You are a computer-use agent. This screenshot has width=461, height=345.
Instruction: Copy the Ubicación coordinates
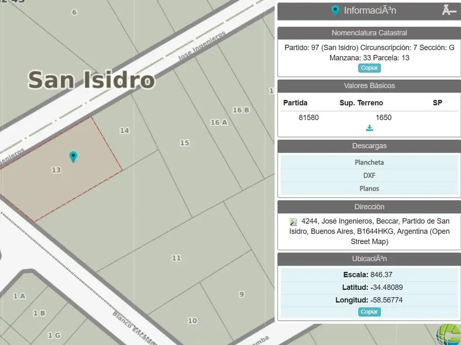point(369,312)
